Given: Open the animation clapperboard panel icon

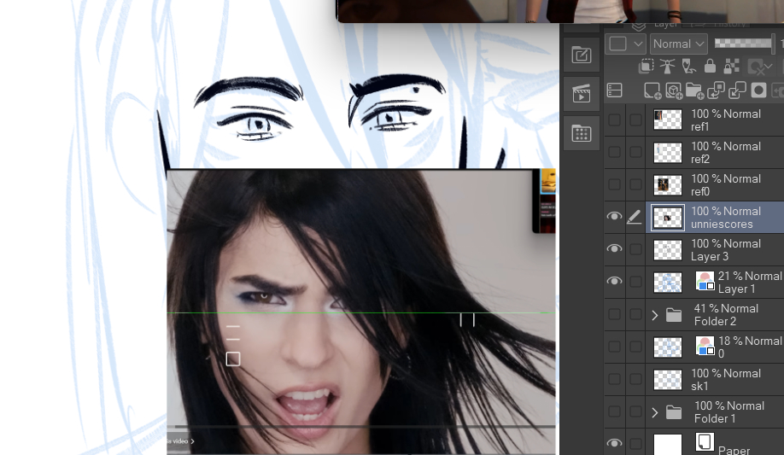Looking at the screenshot, I should point(582,94).
